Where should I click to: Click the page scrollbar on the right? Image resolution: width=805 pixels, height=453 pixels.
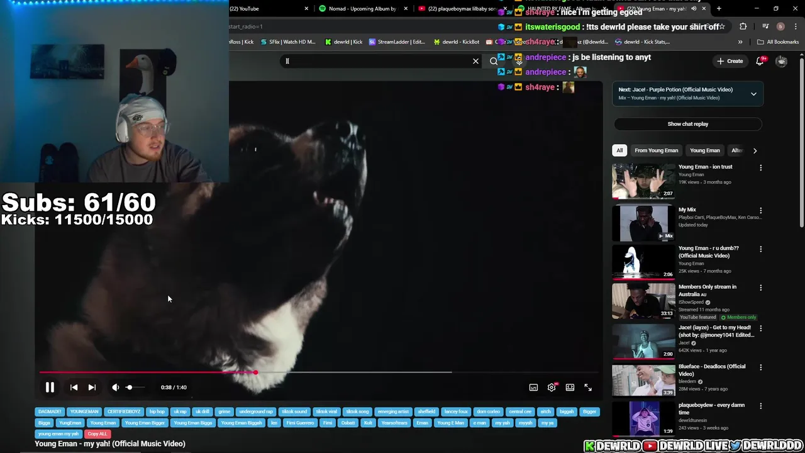pyautogui.click(x=802, y=142)
